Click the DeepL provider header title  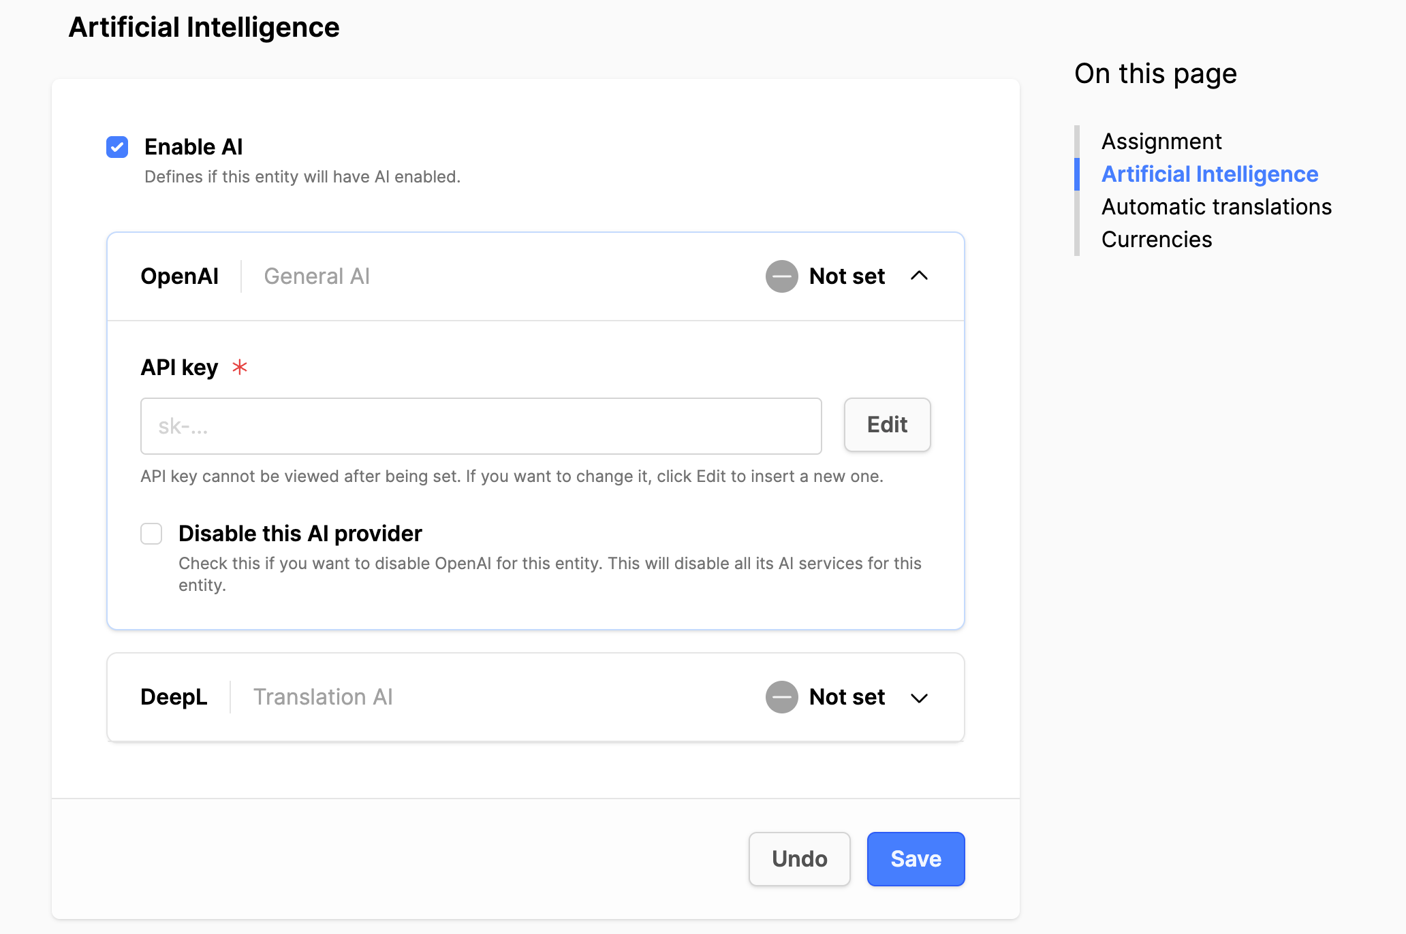pos(174,697)
